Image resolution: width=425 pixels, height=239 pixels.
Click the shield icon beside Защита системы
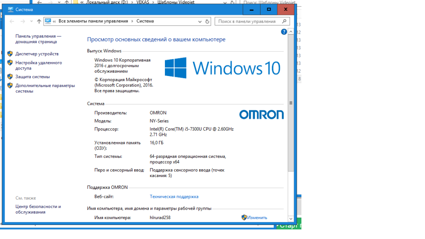10,76
